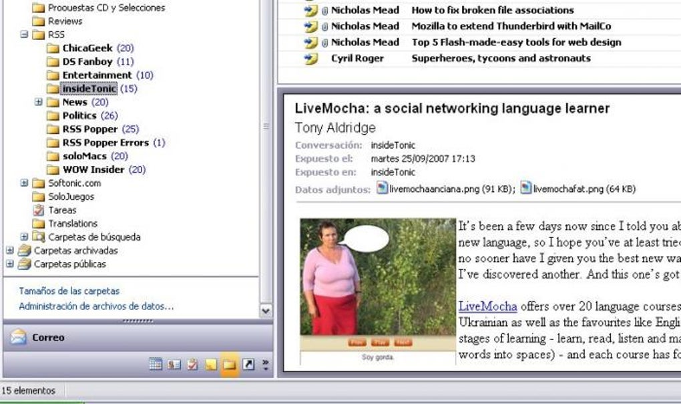Click '15 elementos' in status bar
The width and height of the screenshot is (681, 404).
pos(28,391)
